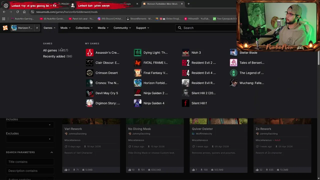Screen dimensions: 320x180
Task: Click the Description contains input field
Action: 30,171
